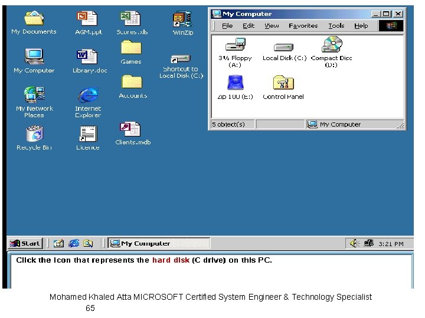Click the My Computer window title bar
This screenshot has height=318, width=425.
308,14
